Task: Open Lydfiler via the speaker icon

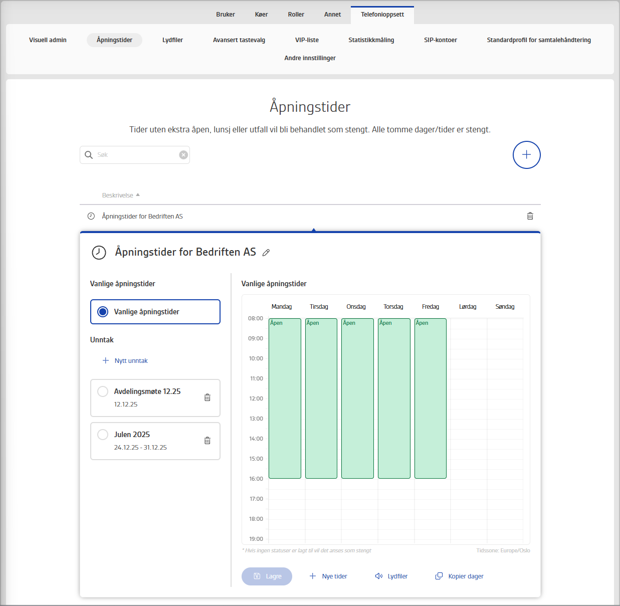Action: point(379,576)
